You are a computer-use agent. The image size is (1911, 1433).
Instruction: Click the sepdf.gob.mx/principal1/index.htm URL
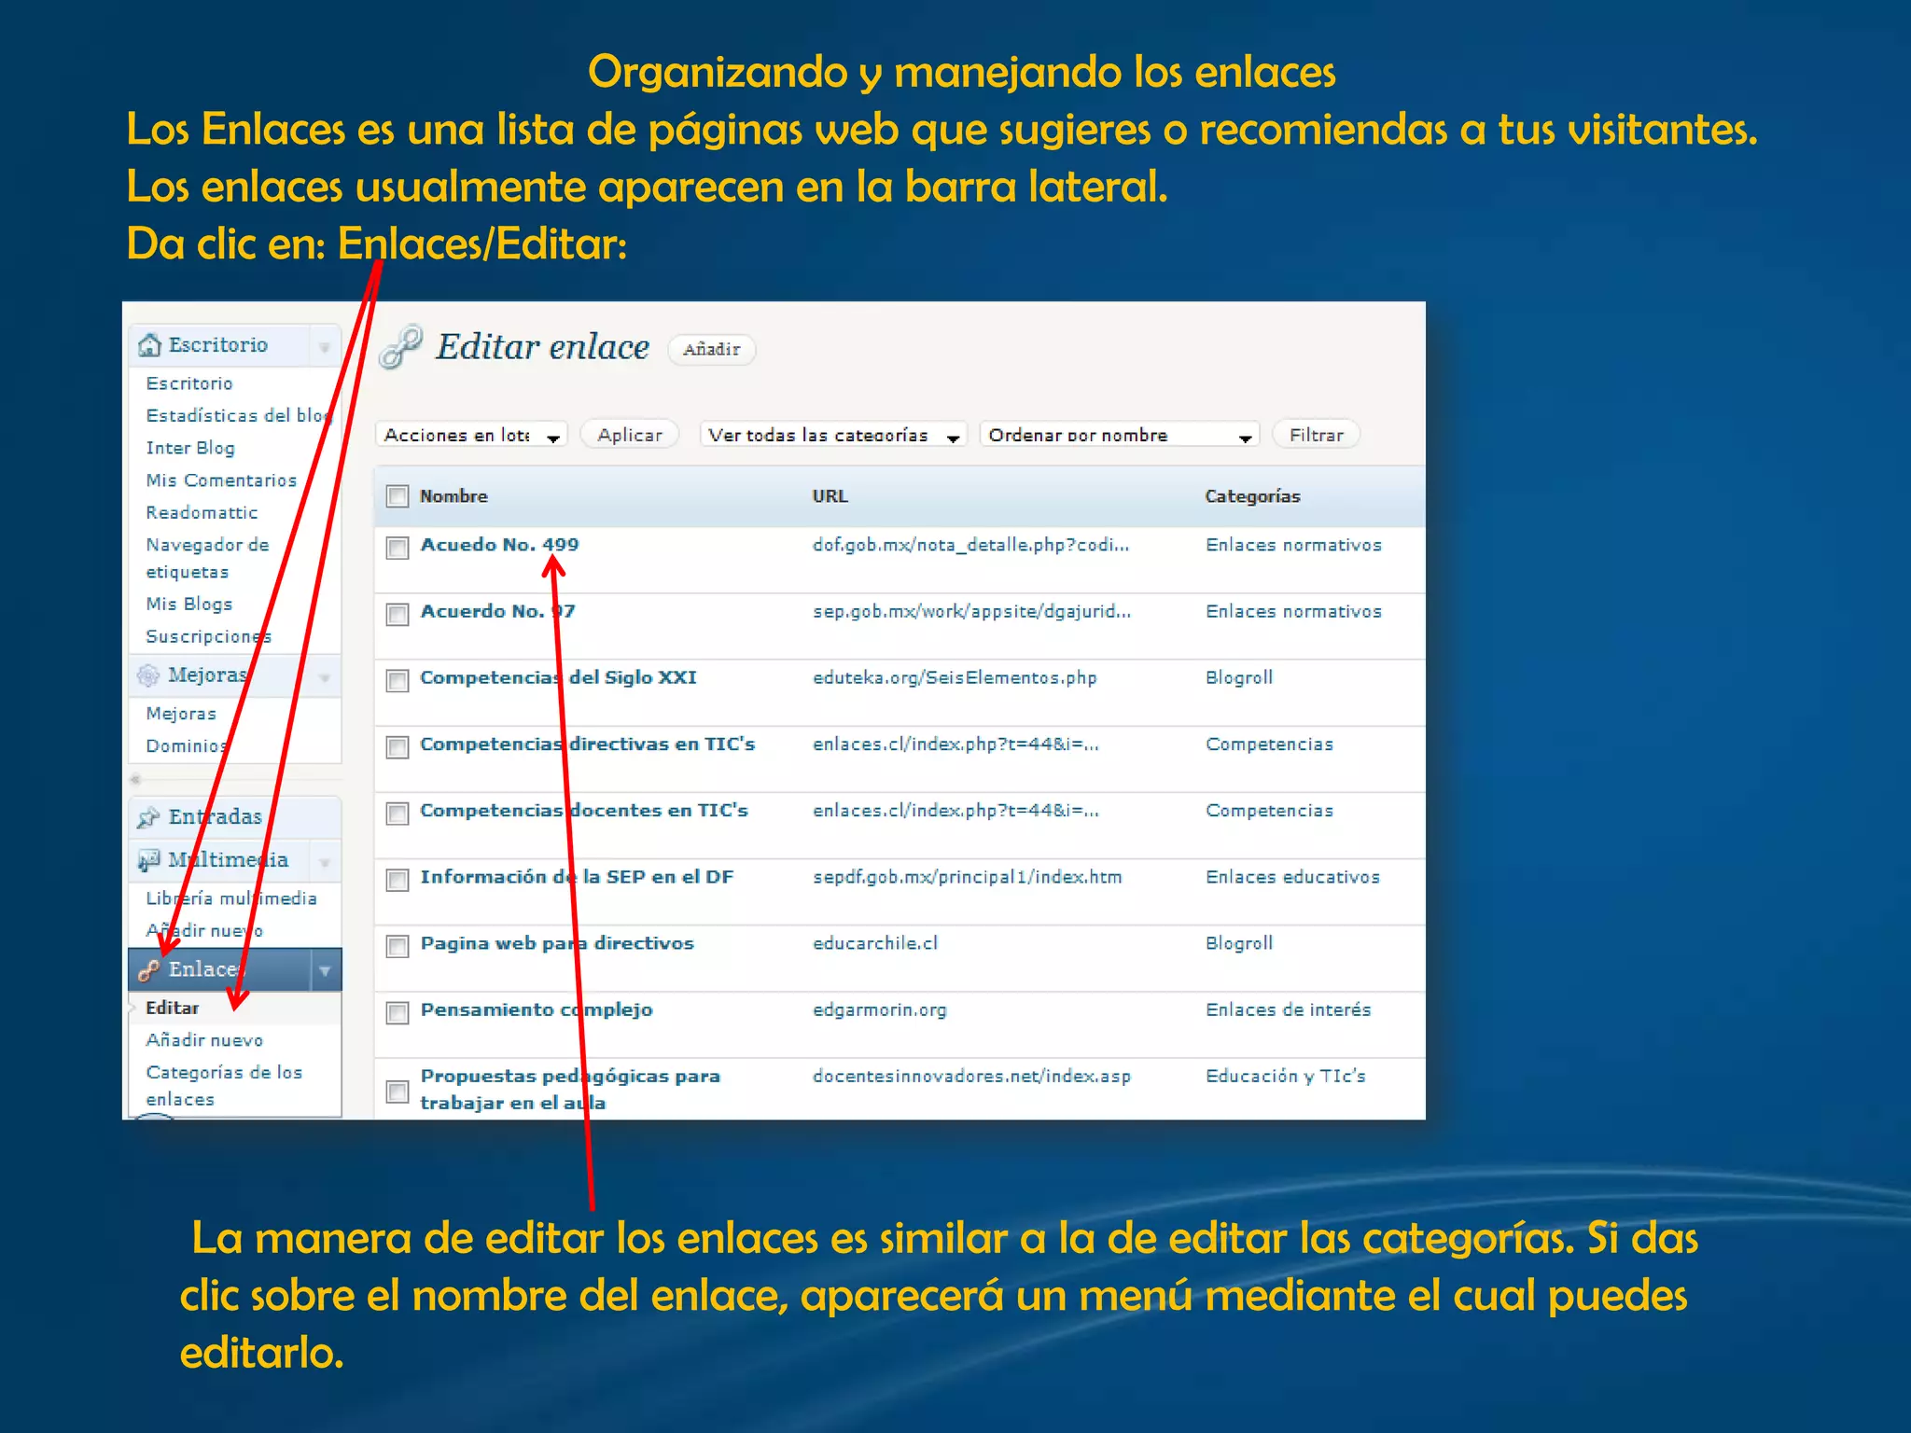coord(967,877)
